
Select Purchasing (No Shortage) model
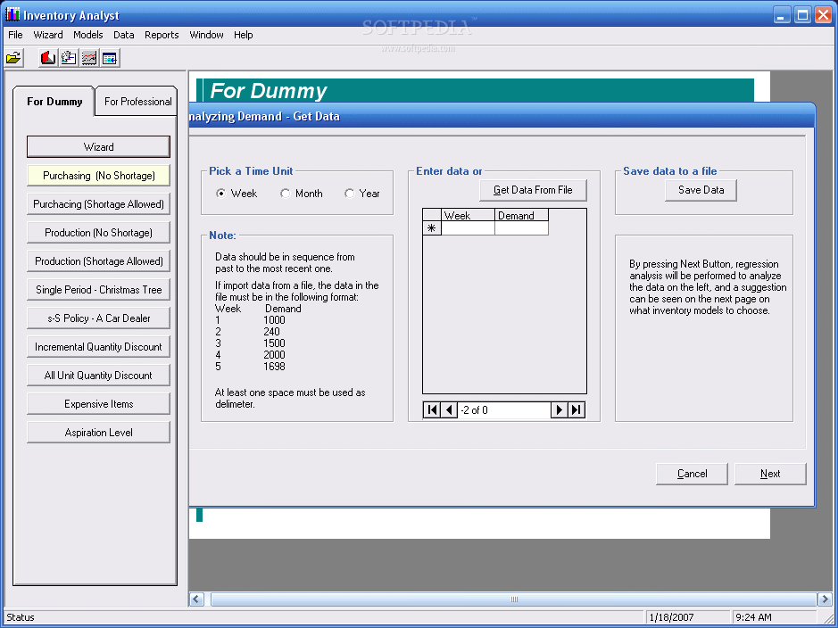[x=98, y=175]
